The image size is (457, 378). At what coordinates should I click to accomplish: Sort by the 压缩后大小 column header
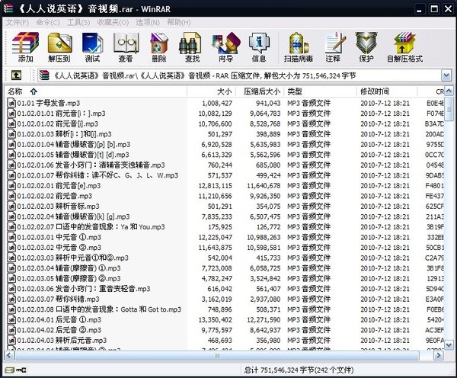tap(260, 91)
